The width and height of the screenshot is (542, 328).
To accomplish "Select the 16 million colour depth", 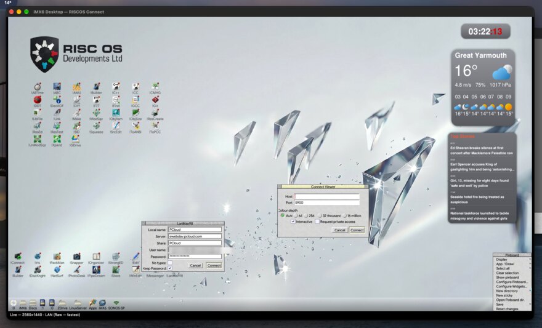I will [x=345, y=215].
